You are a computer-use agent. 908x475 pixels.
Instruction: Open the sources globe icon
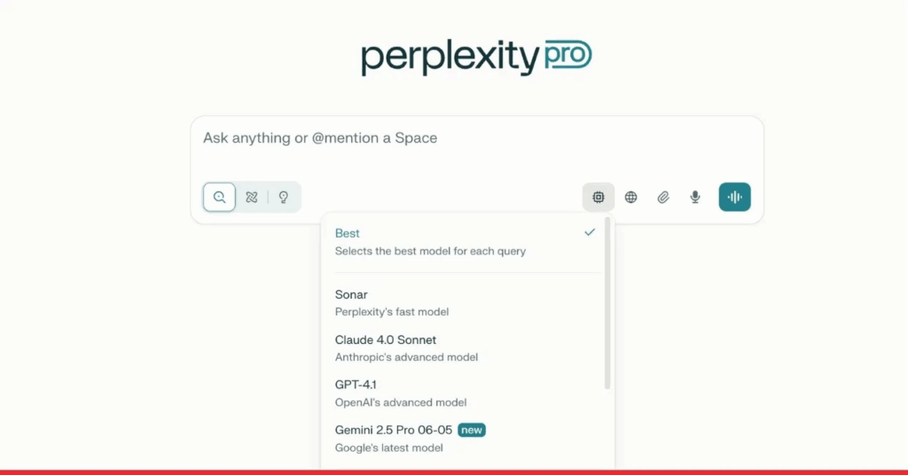click(630, 197)
